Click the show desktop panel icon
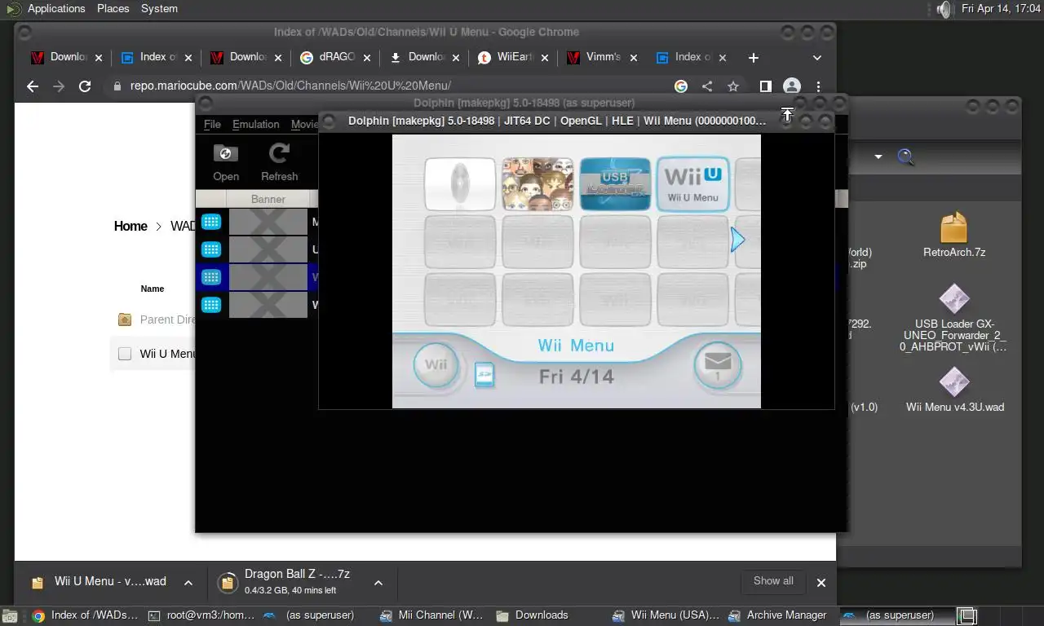 (9, 616)
